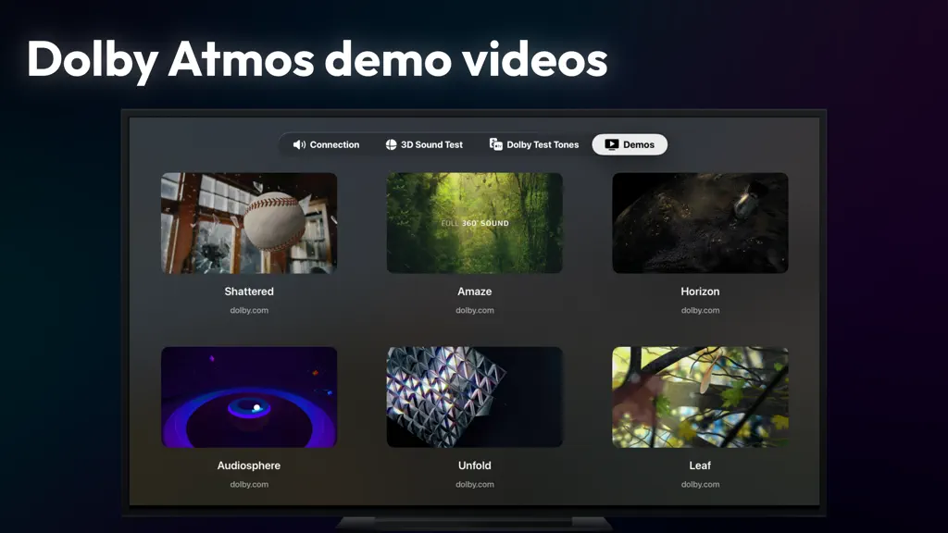Open the Leaf demo thumbnail
948x533 pixels.
click(700, 397)
